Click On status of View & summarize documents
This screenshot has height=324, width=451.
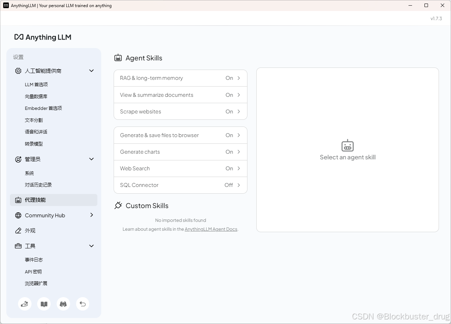click(229, 95)
